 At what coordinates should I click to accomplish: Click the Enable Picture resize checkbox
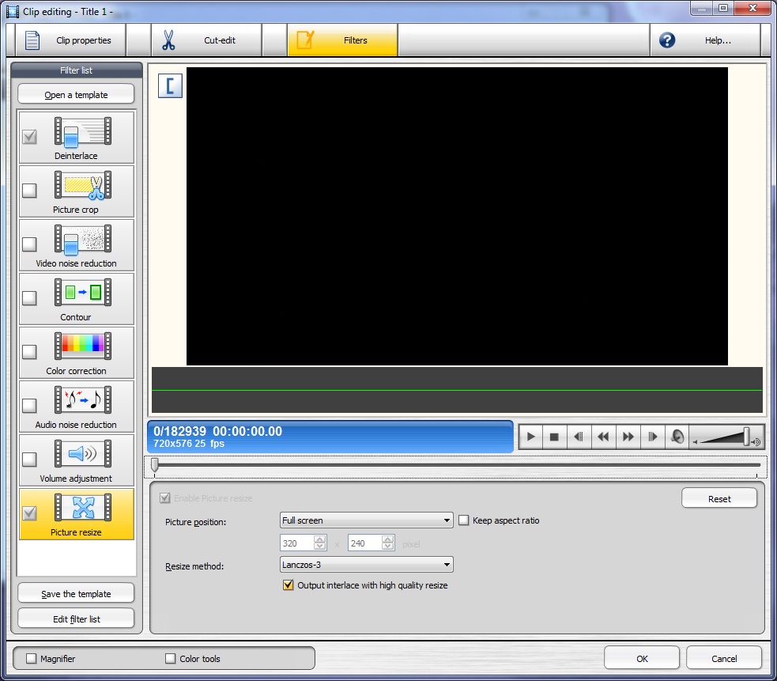[165, 498]
